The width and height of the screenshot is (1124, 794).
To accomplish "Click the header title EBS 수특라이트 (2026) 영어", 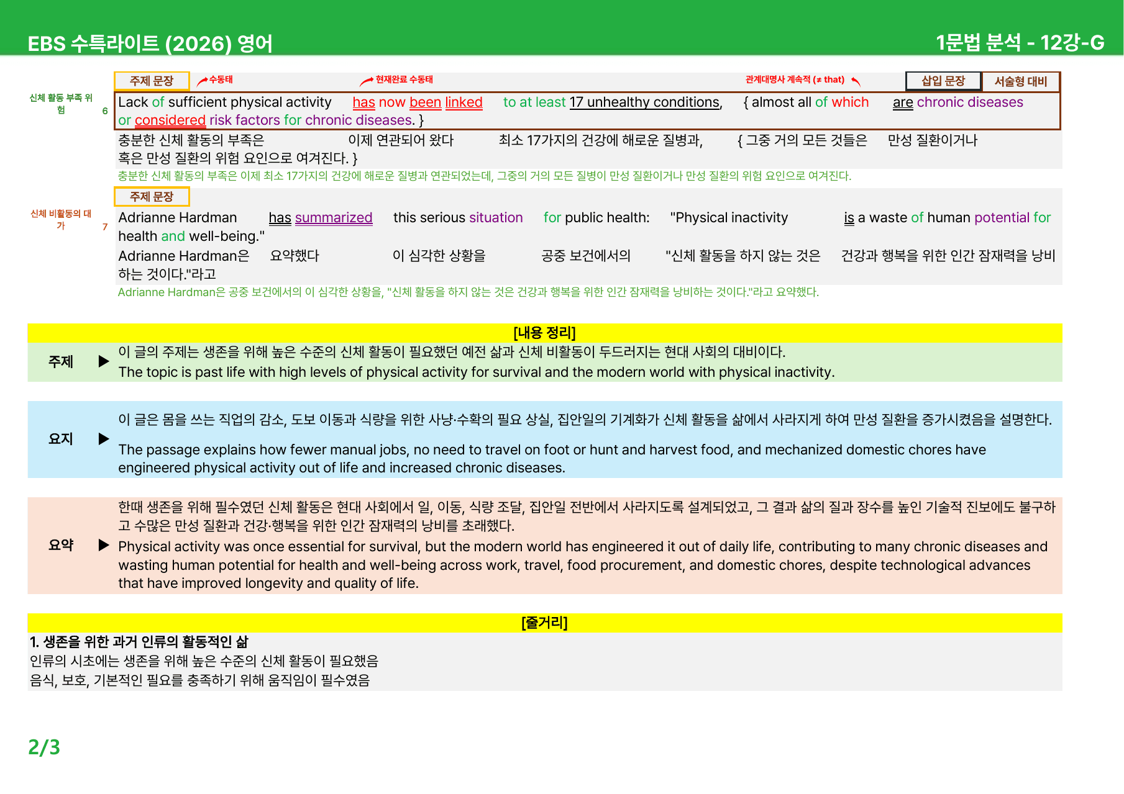I will (150, 43).
